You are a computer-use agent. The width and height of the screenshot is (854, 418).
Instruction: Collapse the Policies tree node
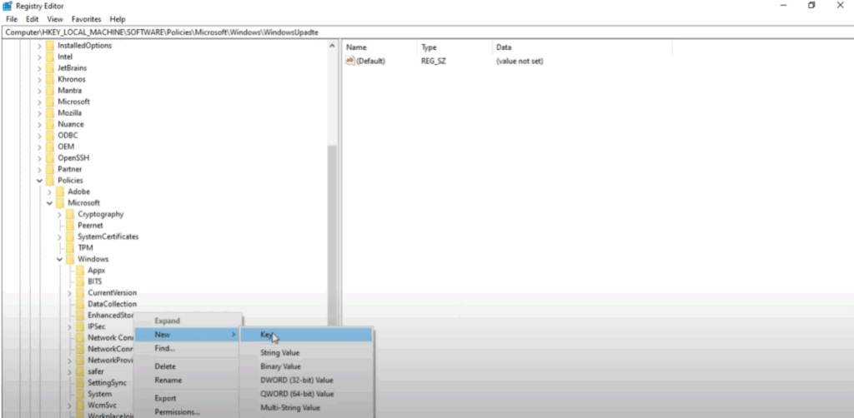(39, 181)
